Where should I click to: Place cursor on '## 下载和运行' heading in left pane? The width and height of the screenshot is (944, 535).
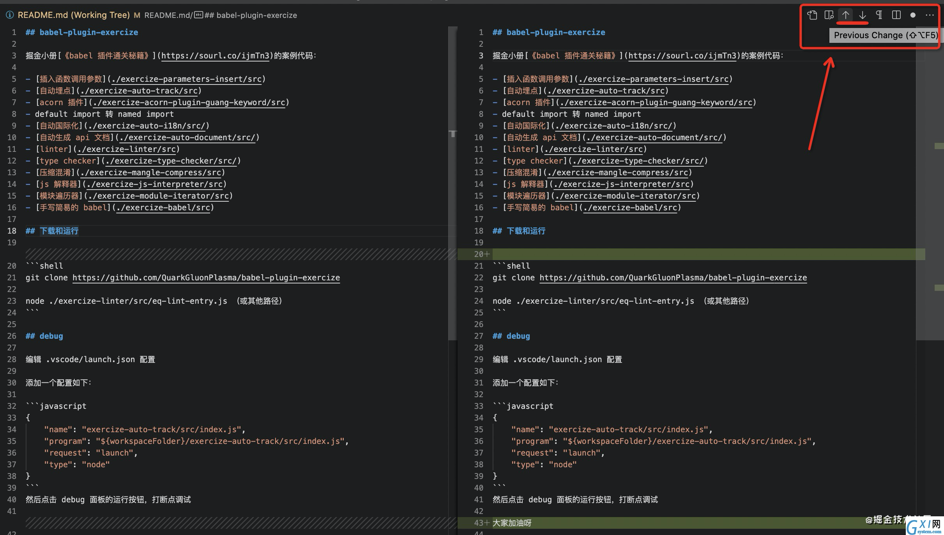coord(52,231)
